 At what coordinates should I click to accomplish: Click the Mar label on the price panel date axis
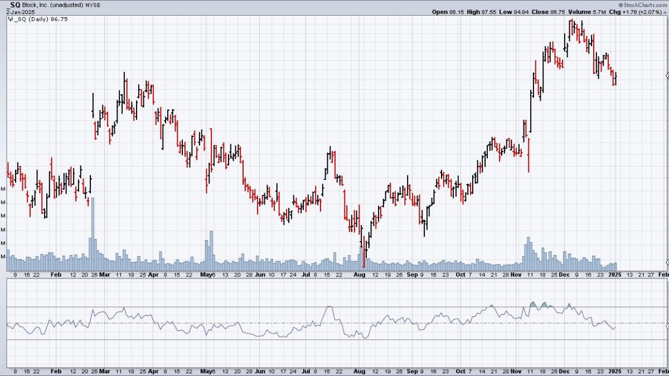[x=106, y=275]
